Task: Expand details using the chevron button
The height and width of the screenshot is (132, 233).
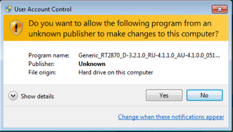Action: [13, 96]
